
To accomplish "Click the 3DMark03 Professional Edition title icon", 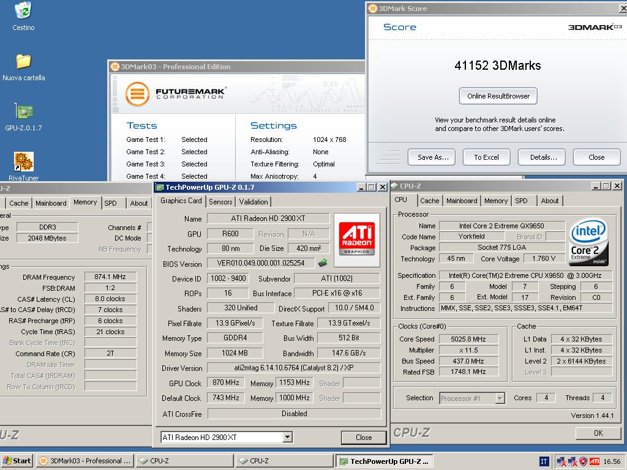I will click(115, 66).
